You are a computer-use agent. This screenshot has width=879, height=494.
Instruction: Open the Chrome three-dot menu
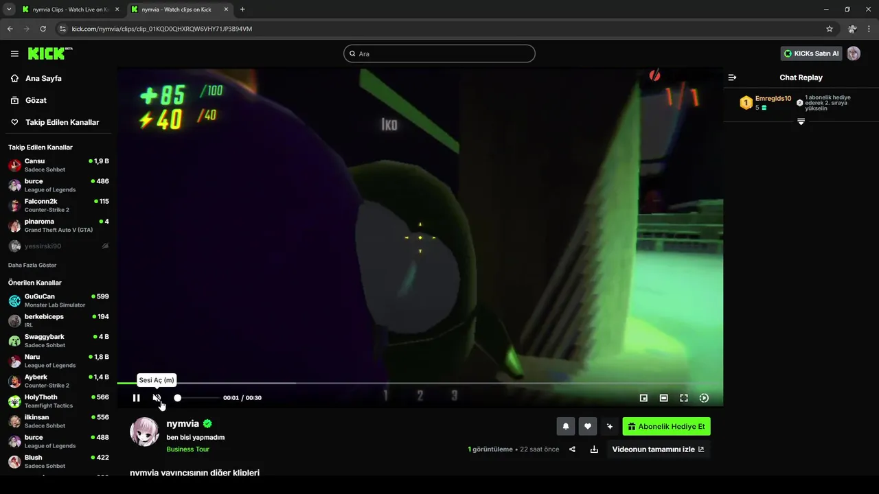click(x=869, y=29)
